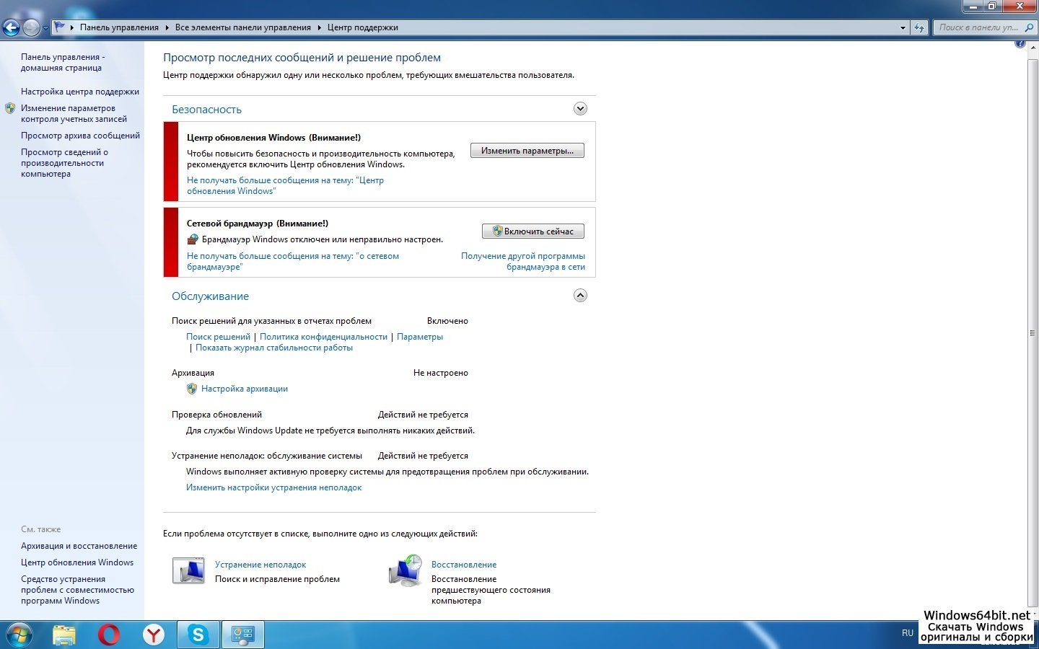This screenshot has height=649, width=1039.
Task: Click the help question mark icon
Action: tap(1020, 44)
